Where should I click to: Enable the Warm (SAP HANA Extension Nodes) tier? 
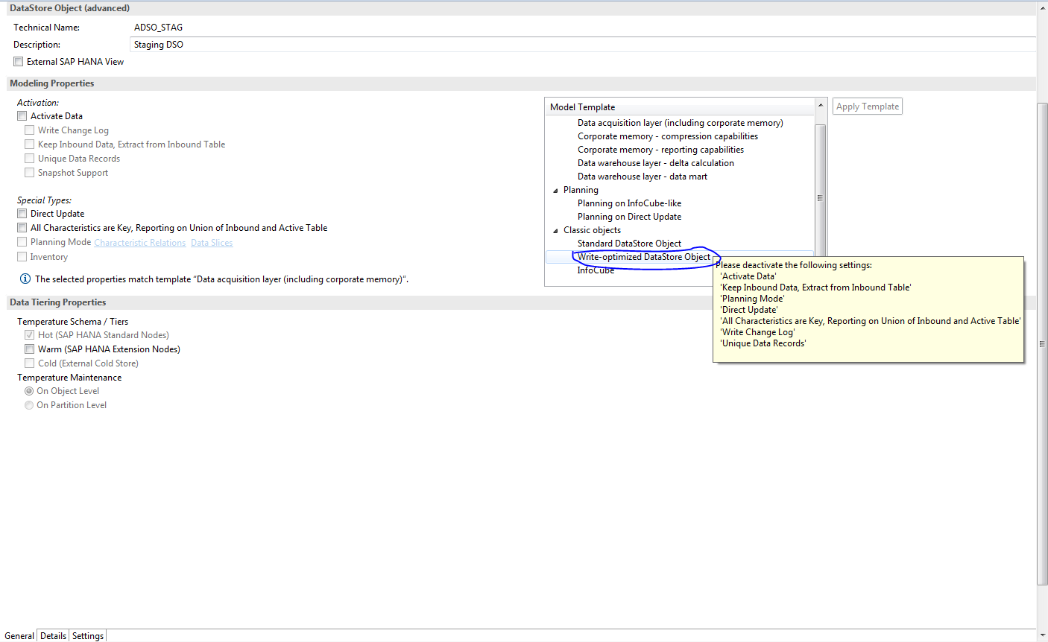tap(29, 349)
